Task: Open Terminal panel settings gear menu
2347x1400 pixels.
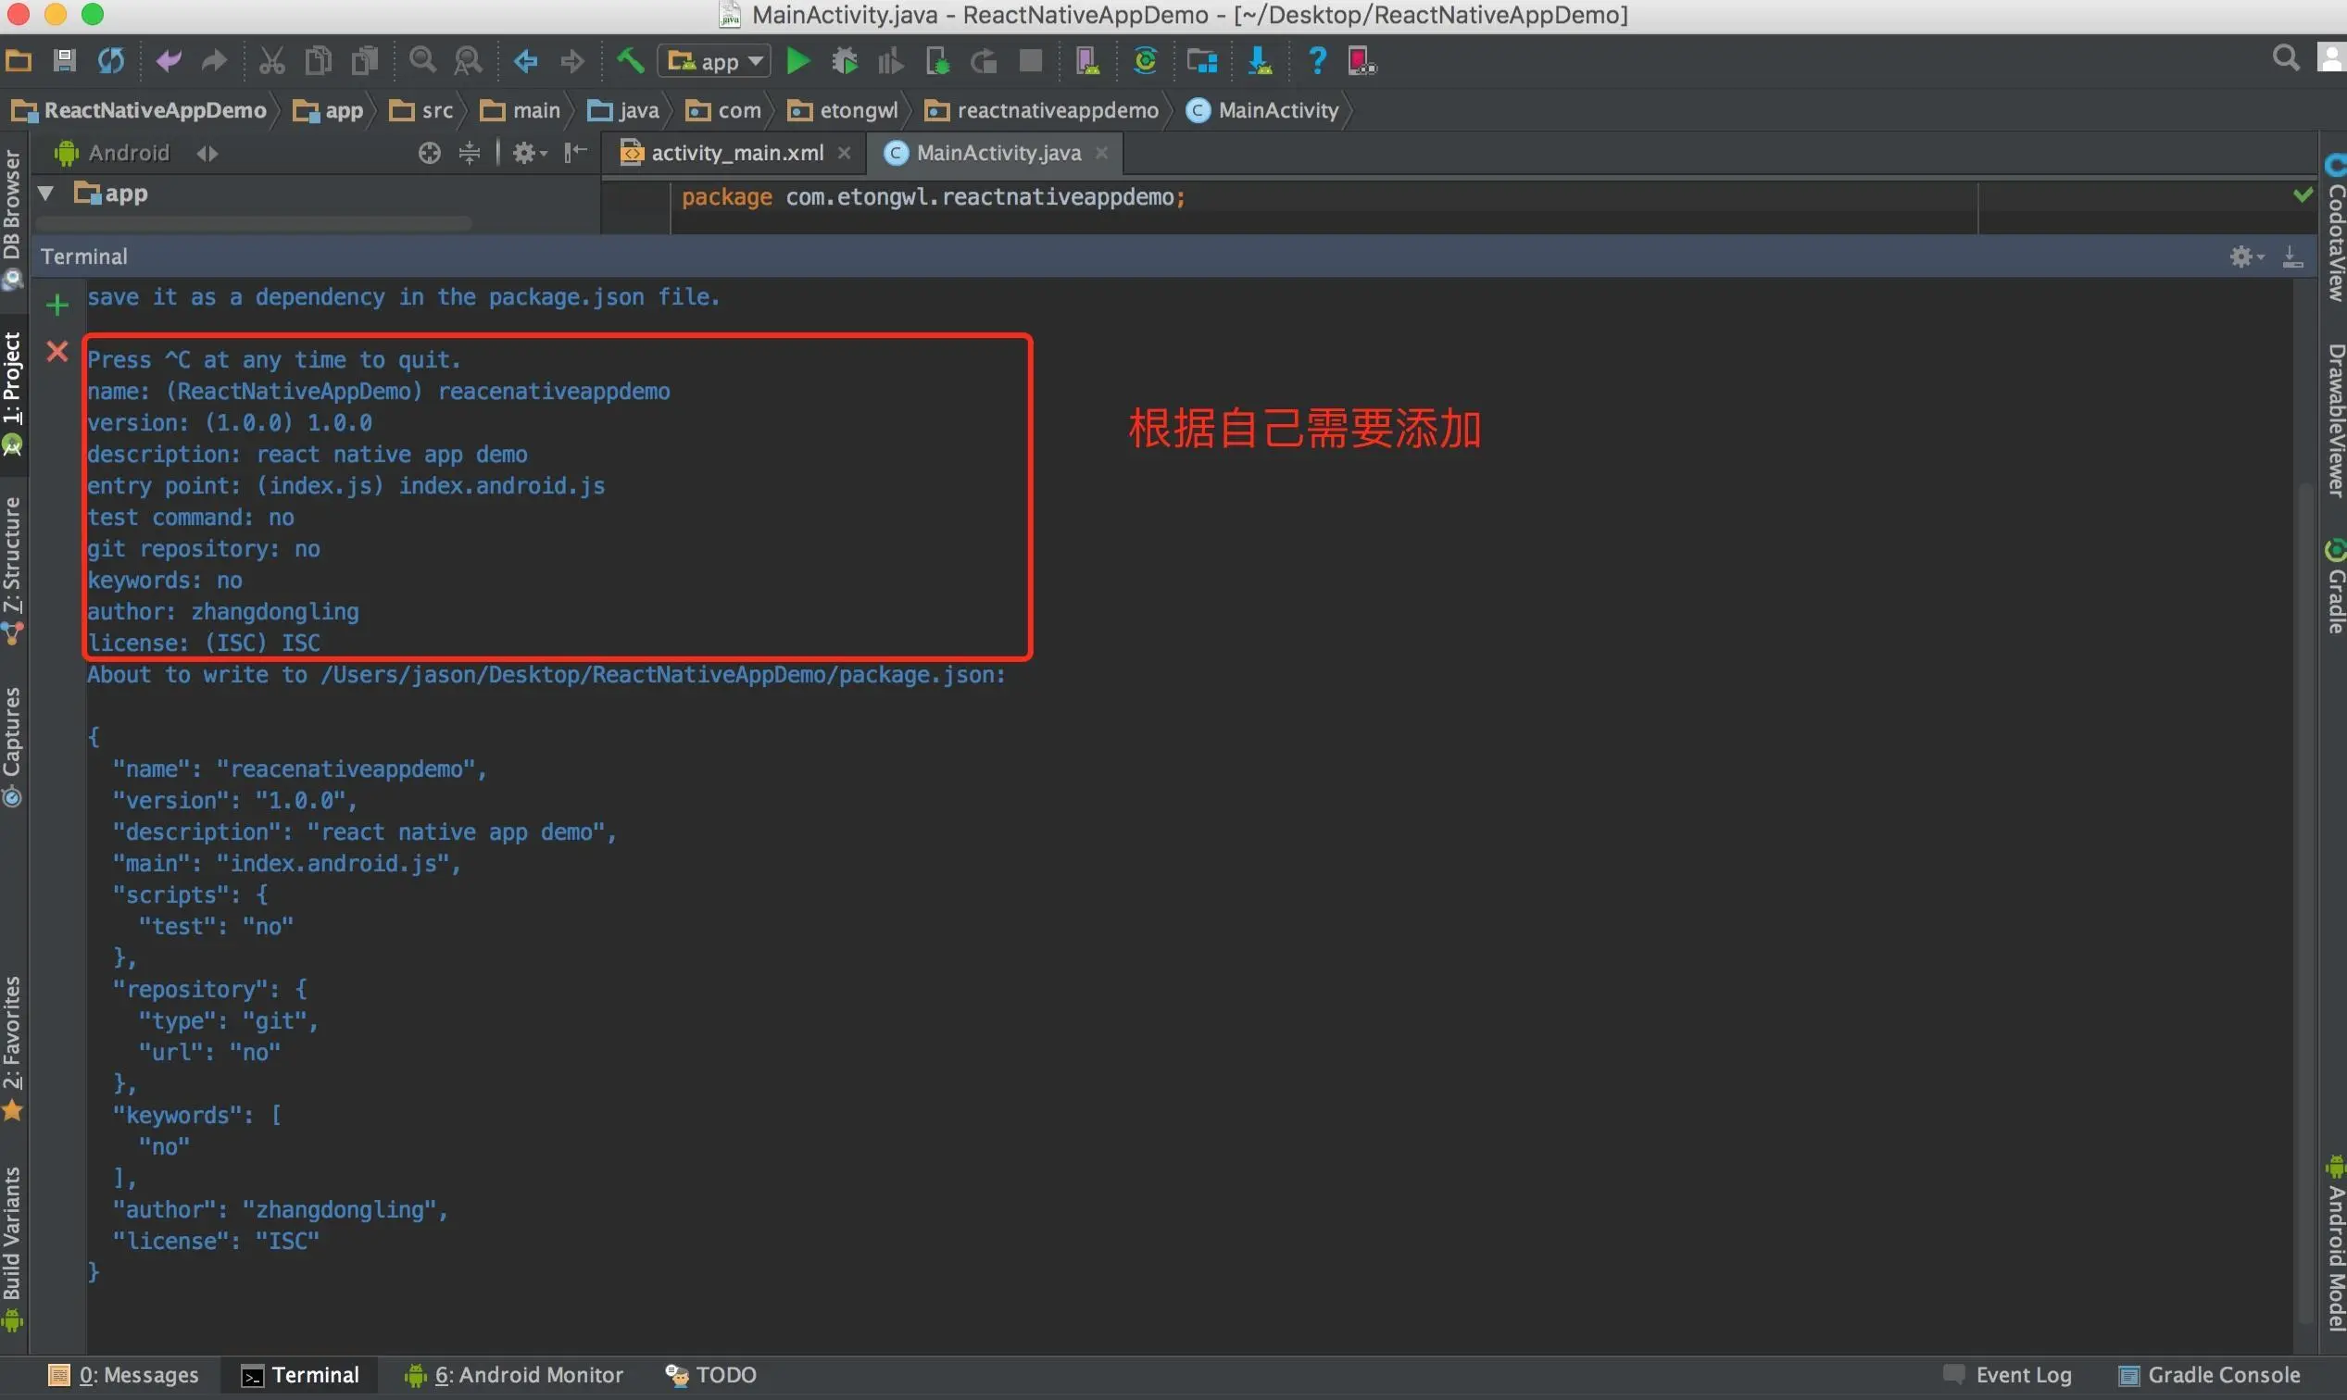Action: pos(2246,256)
